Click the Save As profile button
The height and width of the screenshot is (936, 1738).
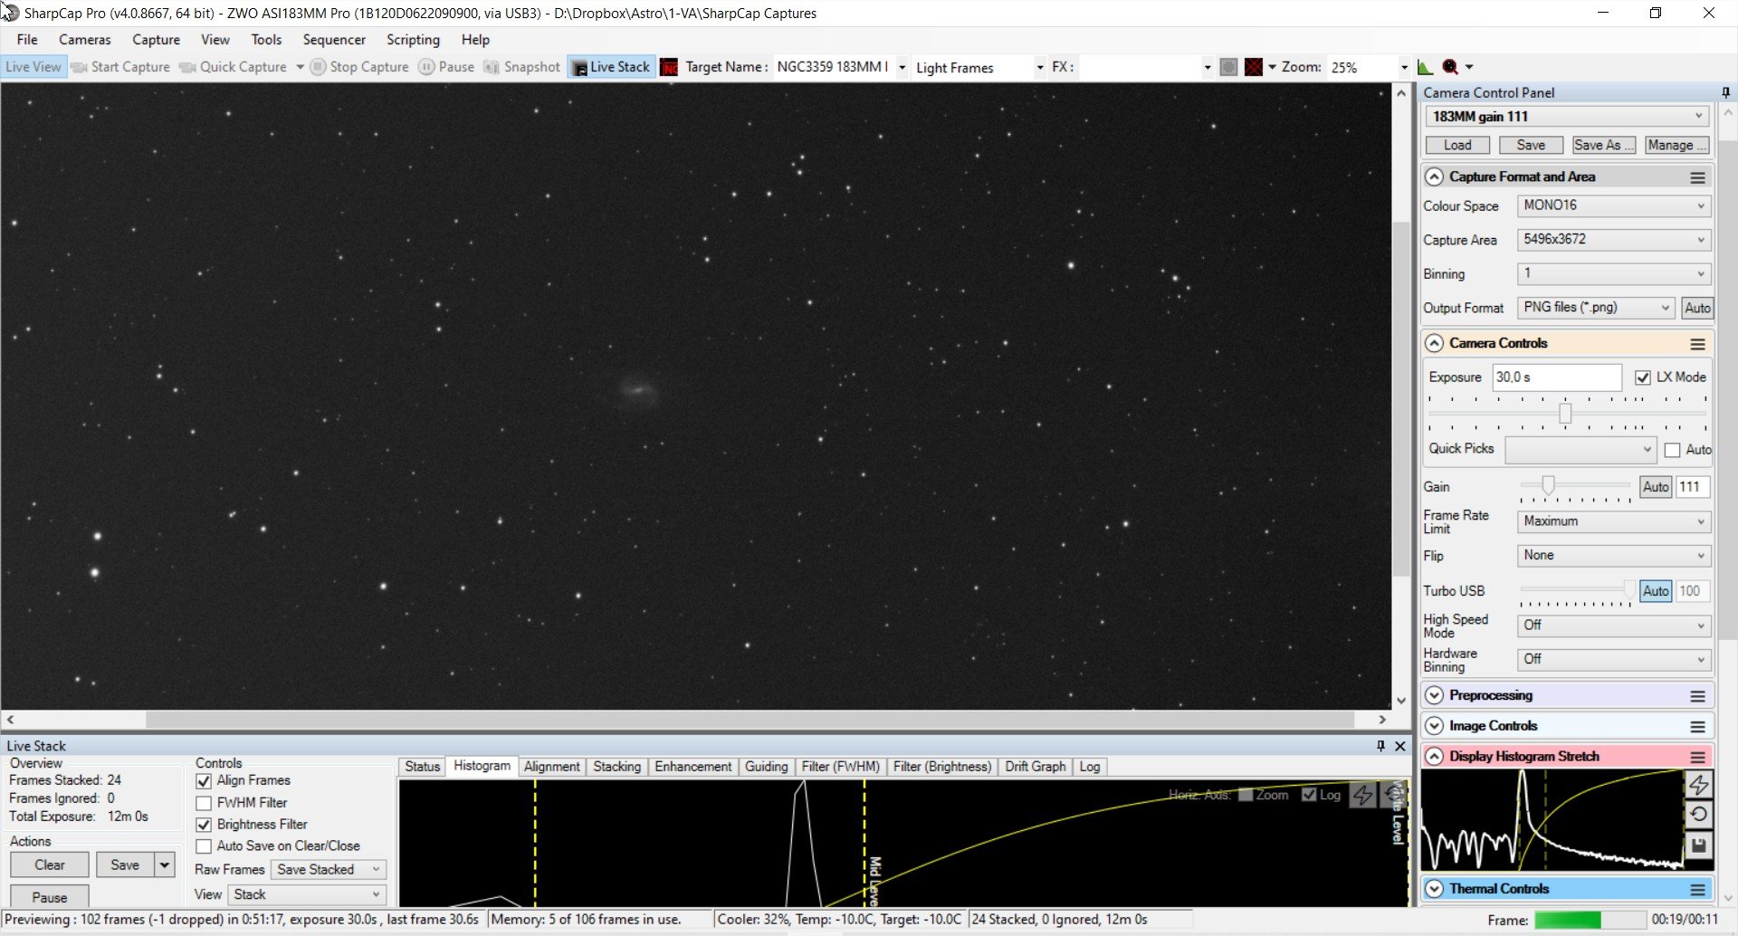(x=1604, y=145)
